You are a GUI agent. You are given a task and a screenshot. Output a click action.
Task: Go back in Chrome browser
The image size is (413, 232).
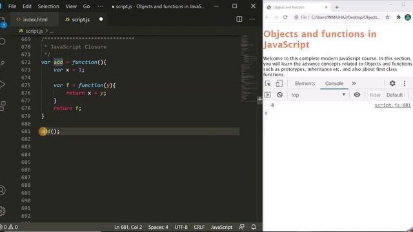267,17
